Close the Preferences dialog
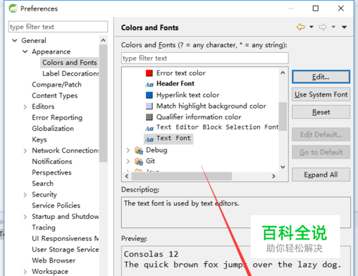Image resolution: width=358 pixels, height=276 pixels. coord(341,9)
